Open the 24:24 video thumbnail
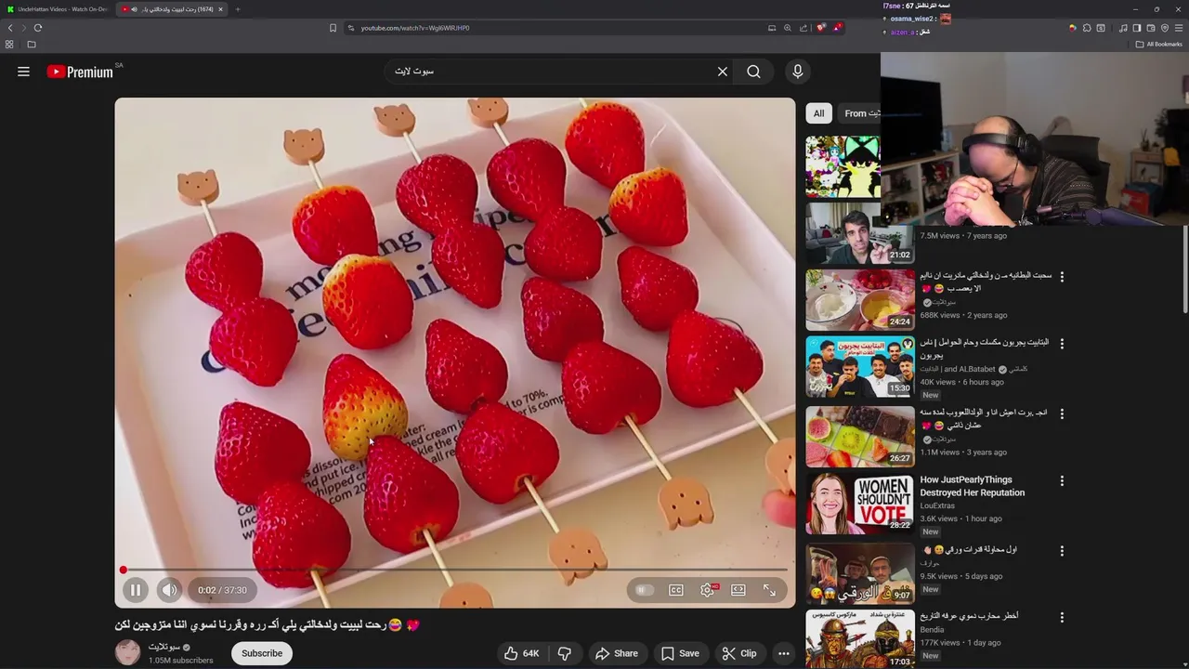 click(860, 300)
